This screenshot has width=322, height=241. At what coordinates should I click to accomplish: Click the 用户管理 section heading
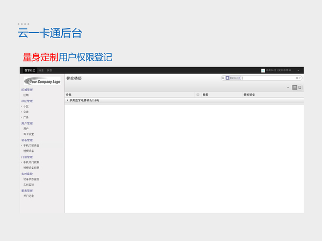coord(27,123)
